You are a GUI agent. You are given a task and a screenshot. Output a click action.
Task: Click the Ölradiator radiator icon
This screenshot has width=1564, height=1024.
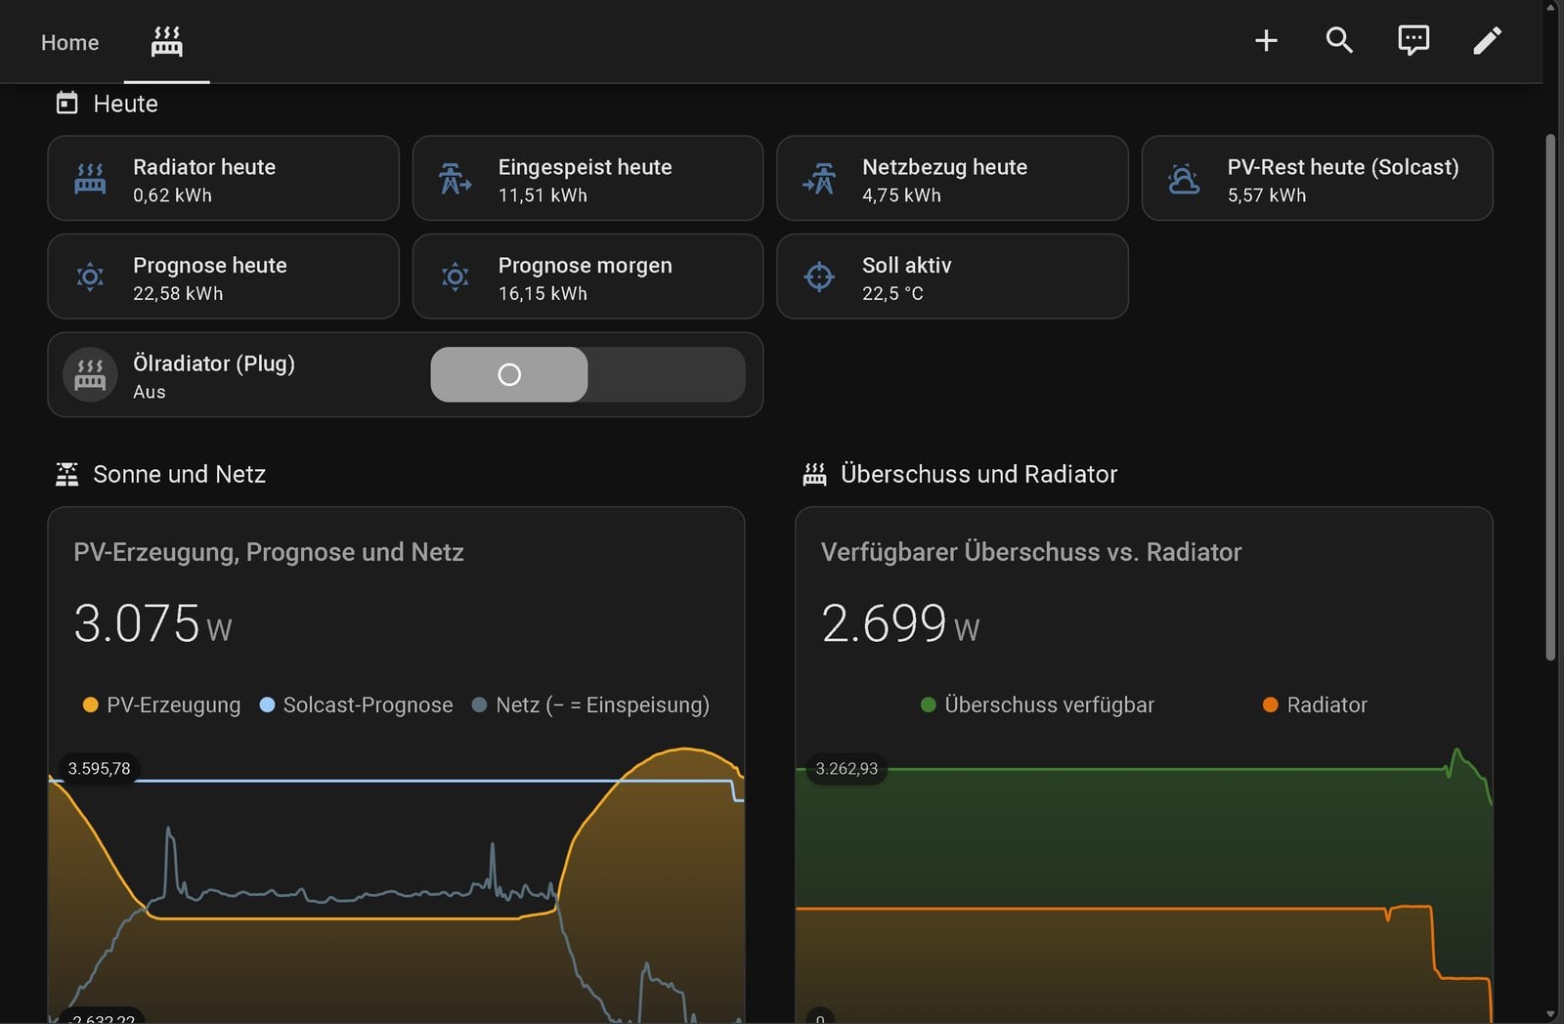coord(90,375)
